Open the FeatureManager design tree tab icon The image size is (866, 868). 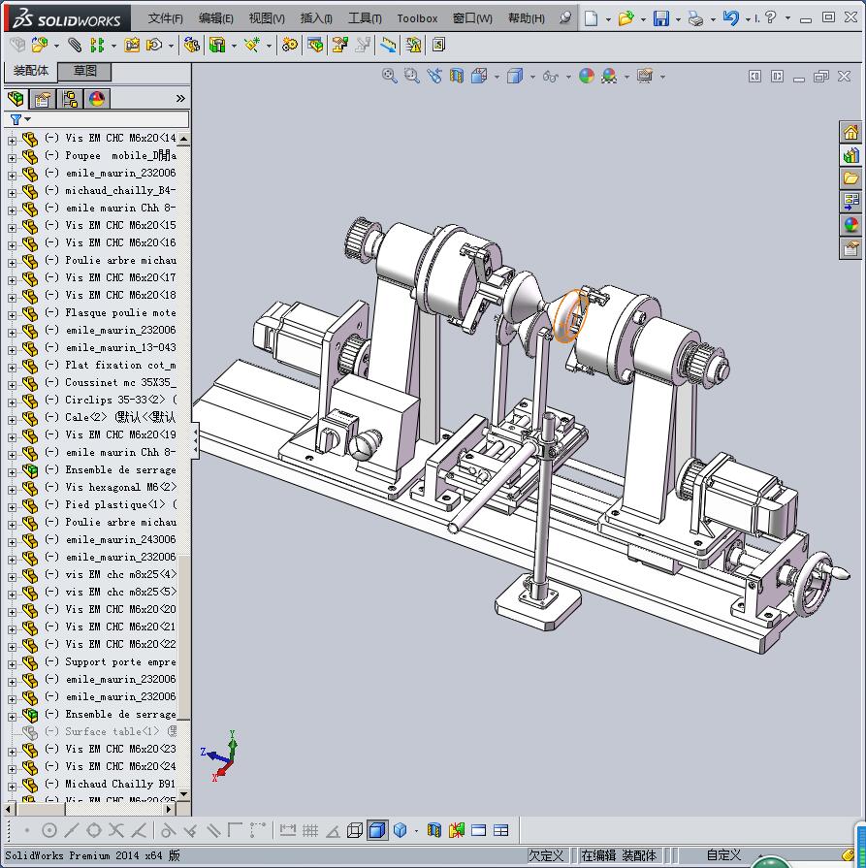(x=16, y=99)
